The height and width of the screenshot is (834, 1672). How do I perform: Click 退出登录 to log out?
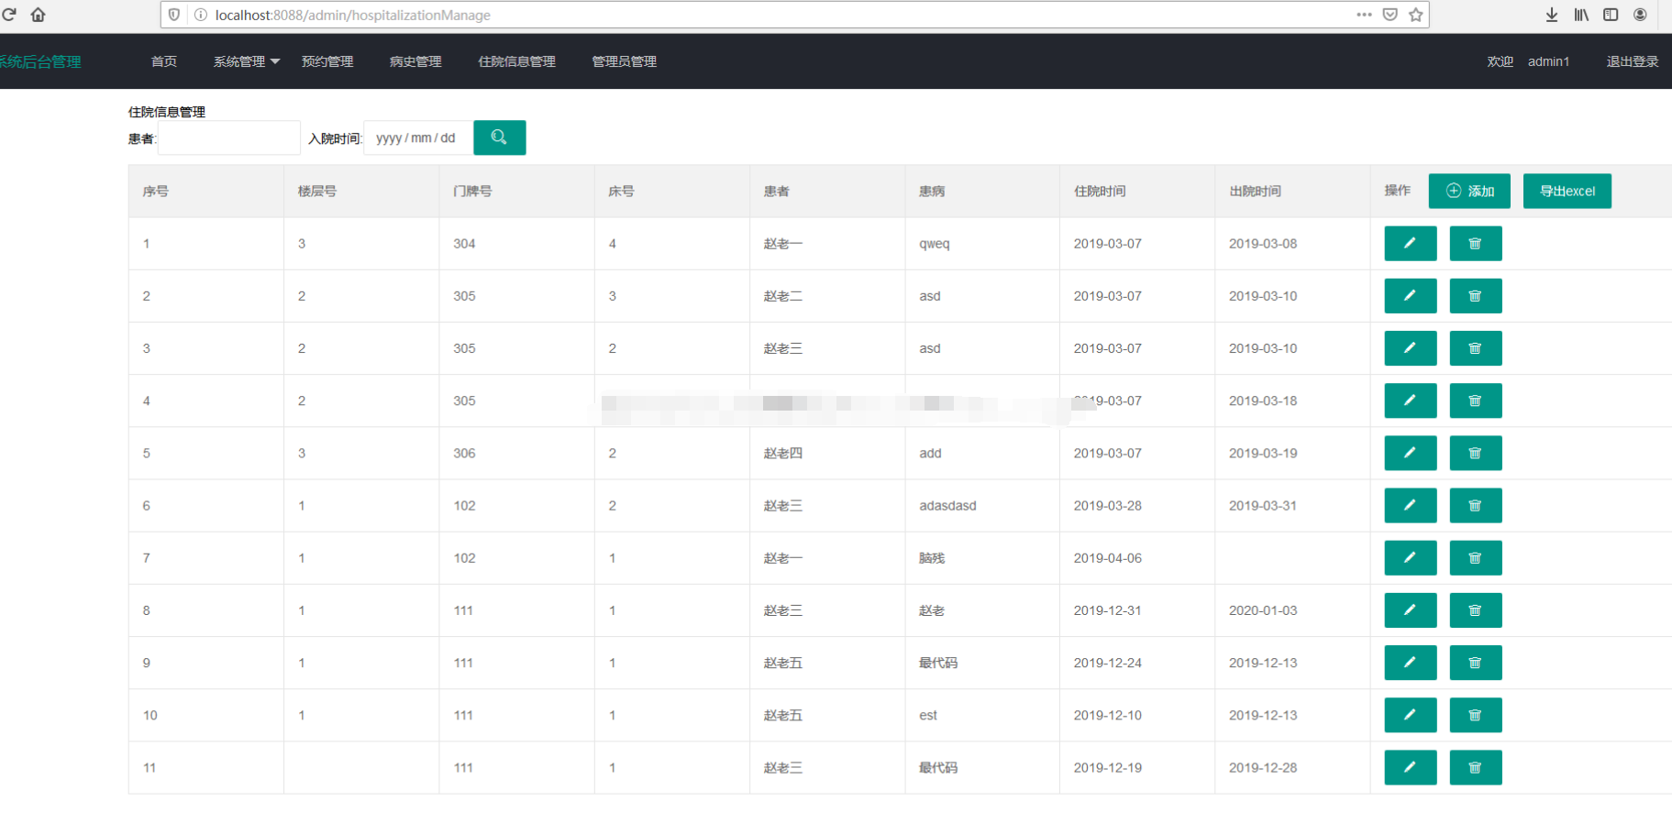1633,61
